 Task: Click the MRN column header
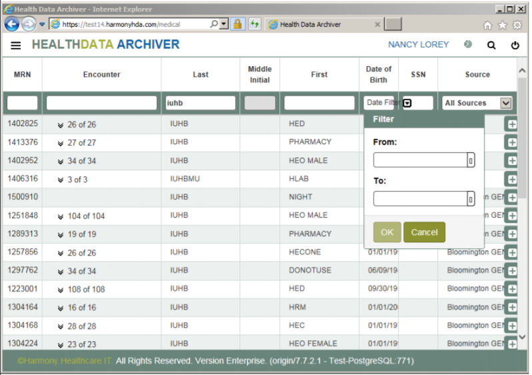pos(23,74)
